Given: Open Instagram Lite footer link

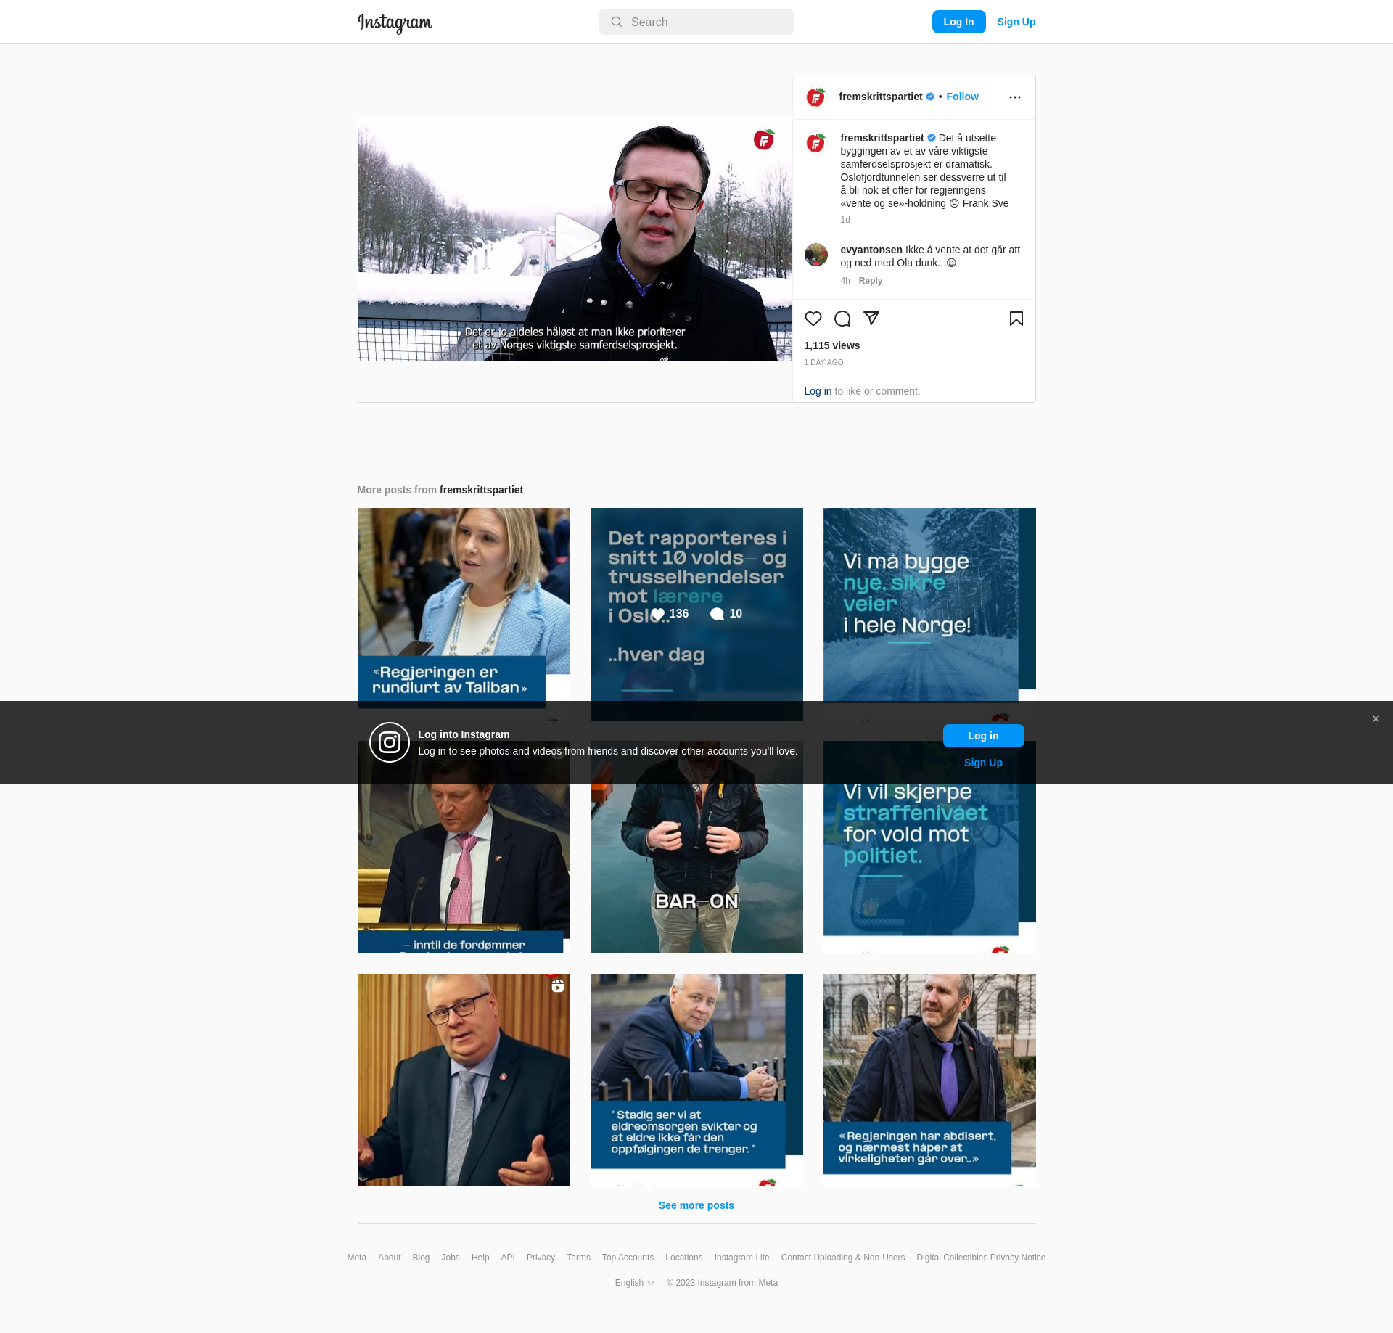Looking at the screenshot, I should coord(741,1258).
